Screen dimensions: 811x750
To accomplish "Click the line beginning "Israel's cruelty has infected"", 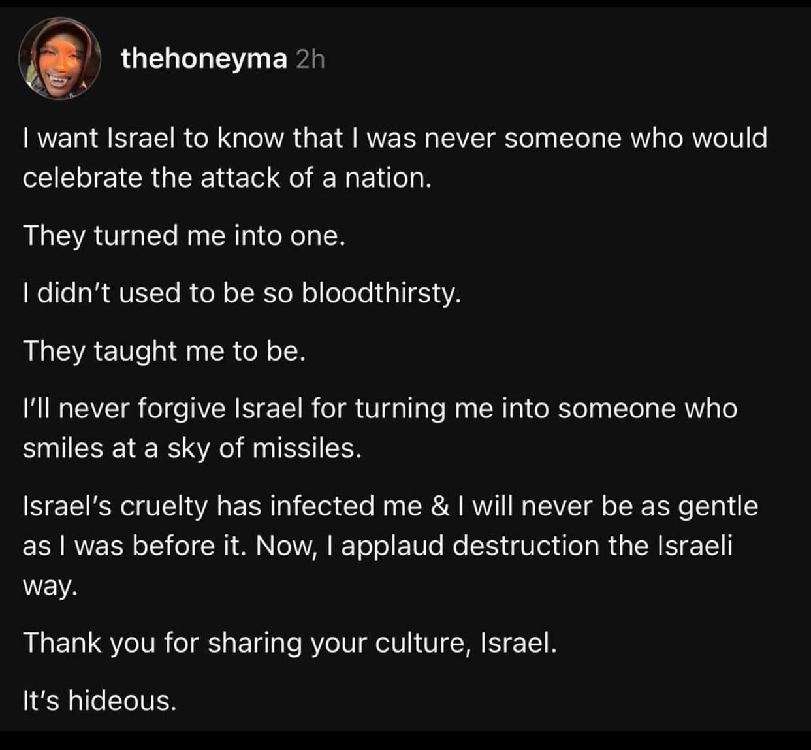I will [x=390, y=507].
